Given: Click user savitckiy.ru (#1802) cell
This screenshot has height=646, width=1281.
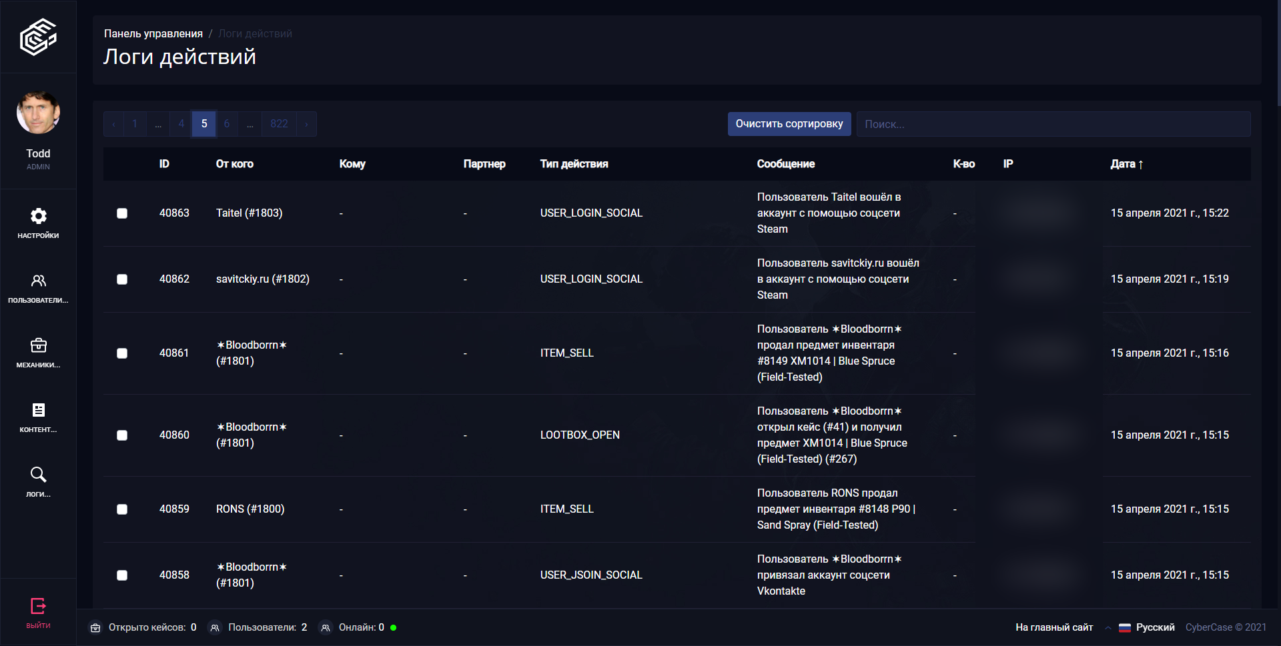Looking at the screenshot, I should pyautogui.click(x=263, y=279).
